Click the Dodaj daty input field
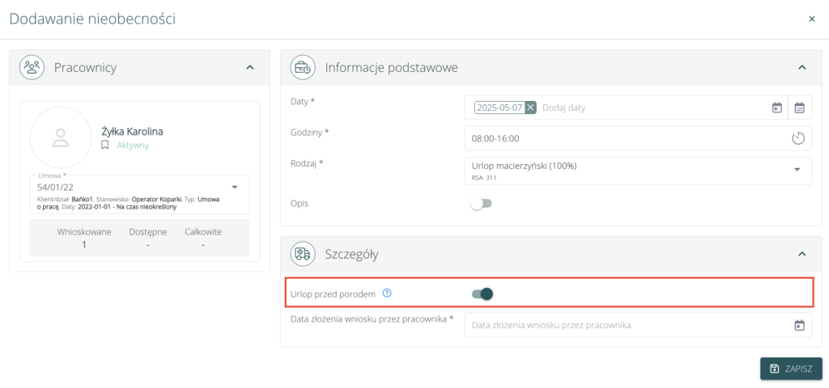 click(648, 108)
